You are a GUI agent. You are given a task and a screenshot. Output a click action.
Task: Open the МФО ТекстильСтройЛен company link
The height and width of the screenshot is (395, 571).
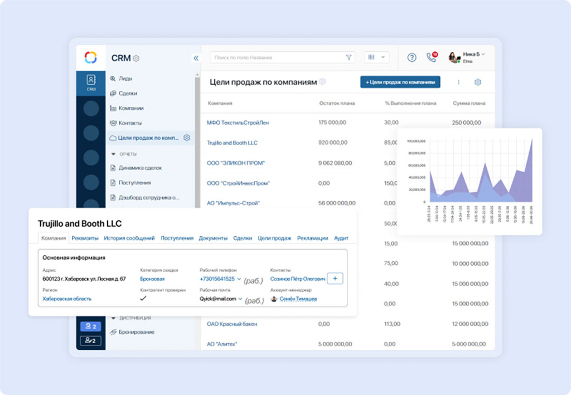(238, 123)
